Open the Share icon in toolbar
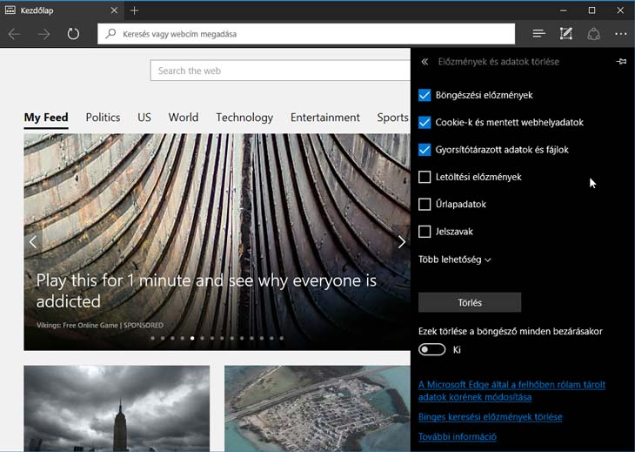The image size is (635, 452). (x=594, y=34)
